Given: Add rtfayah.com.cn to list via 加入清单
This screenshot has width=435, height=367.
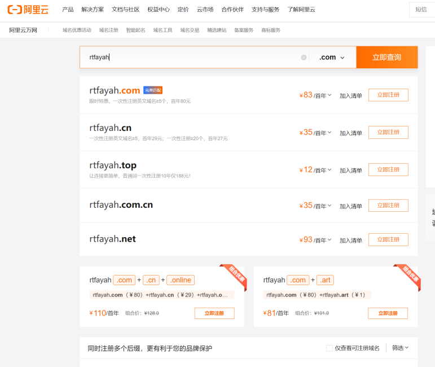Looking at the screenshot, I should point(351,206).
